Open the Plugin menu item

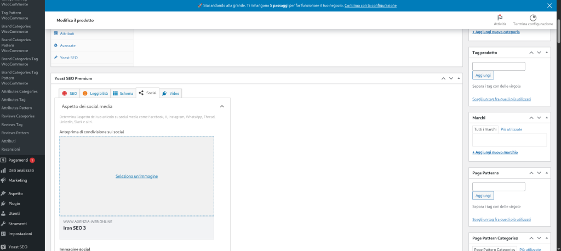pos(14,203)
